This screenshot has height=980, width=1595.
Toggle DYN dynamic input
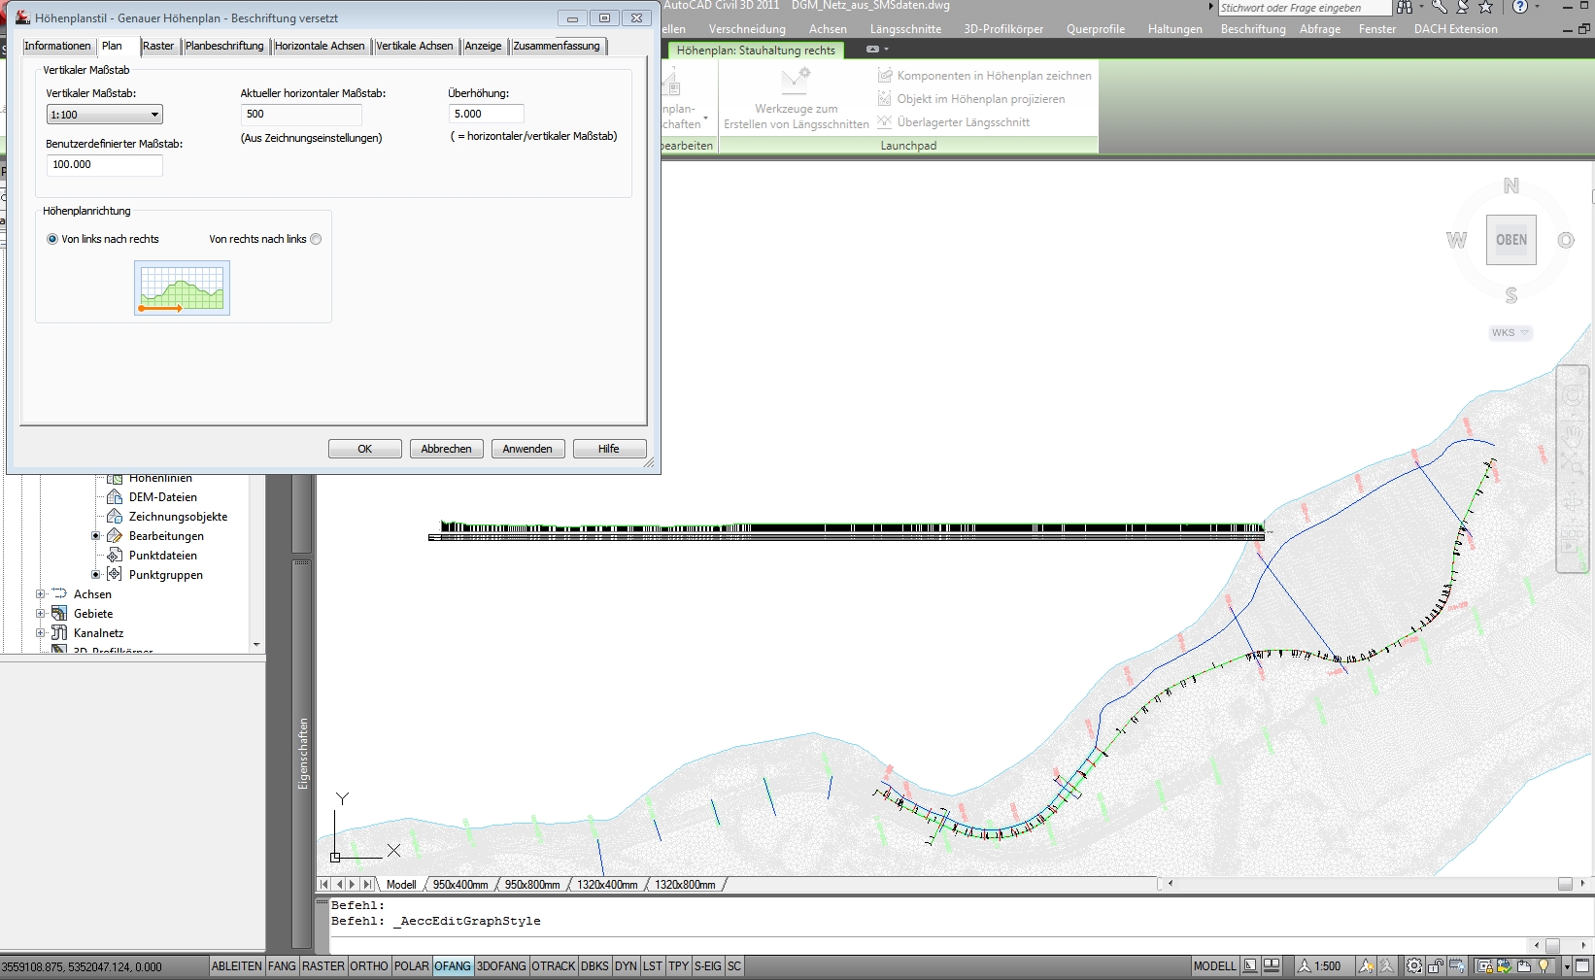(626, 966)
